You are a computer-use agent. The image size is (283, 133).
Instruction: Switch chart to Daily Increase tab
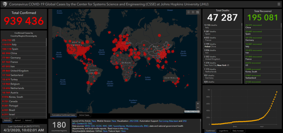pos(238,131)
